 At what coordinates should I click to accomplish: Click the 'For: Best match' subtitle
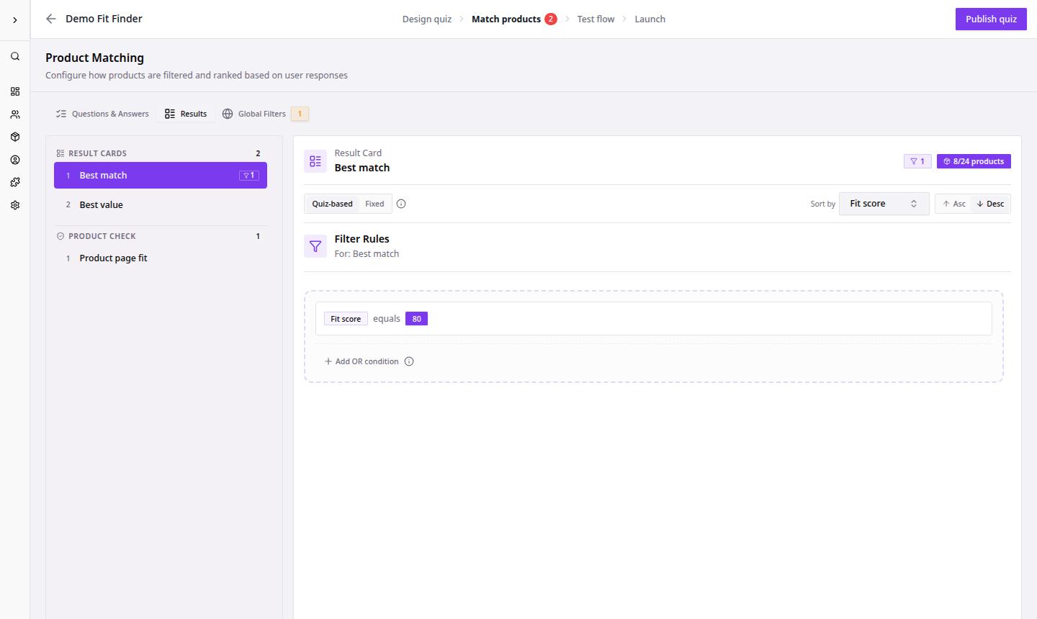[x=367, y=254]
